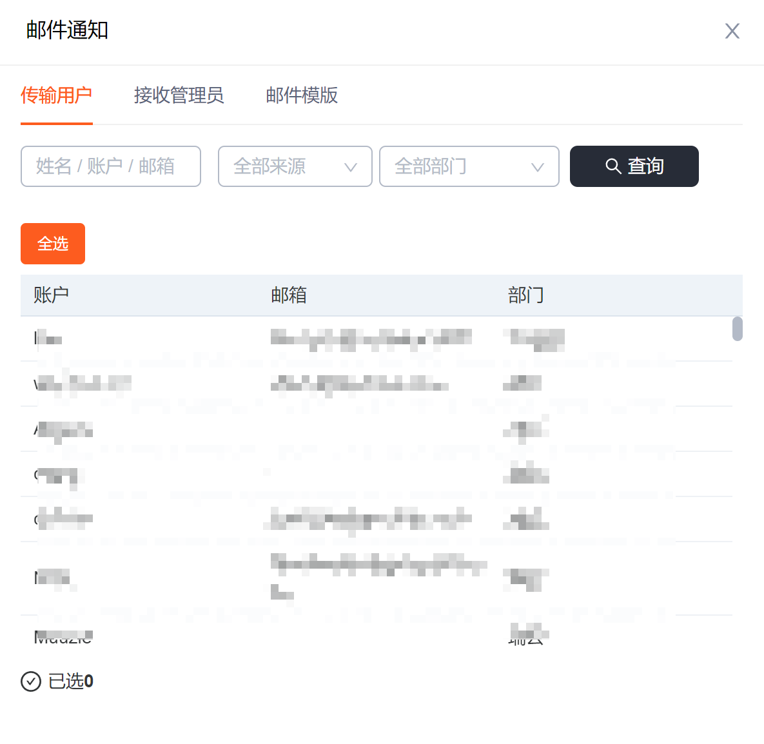Image resolution: width=764 pixels, height=744 pixels.
Task: Go to the 邮件模版 tab
Action: pyautogui.click(x=302, y=95)
